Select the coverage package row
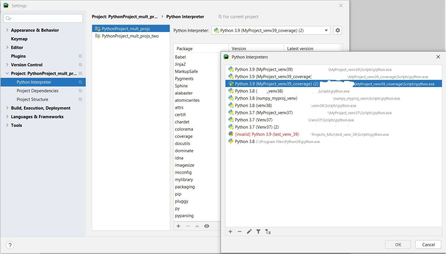Image resolution: width=446 pixels, height=254 pixels. [197, 136]
